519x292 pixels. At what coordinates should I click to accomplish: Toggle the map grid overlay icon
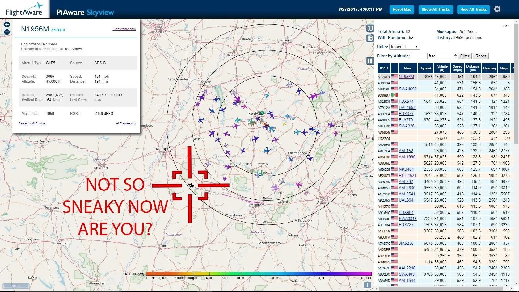tap(370, 38)
